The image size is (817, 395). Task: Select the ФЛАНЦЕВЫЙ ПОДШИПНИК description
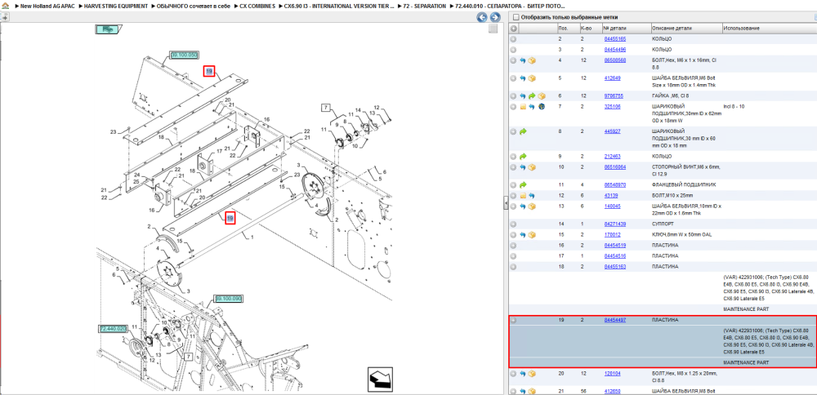682,184
